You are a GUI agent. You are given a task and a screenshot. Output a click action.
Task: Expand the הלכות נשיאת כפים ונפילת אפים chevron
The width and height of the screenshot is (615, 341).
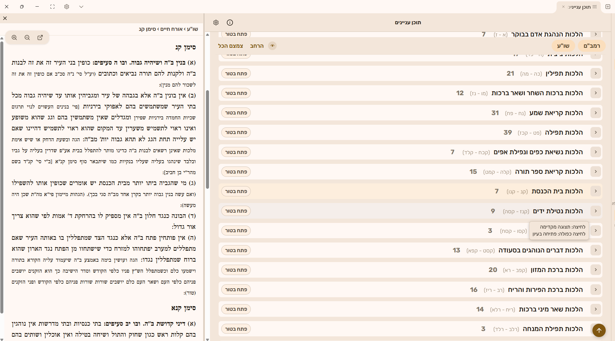[x=596, y=152]
